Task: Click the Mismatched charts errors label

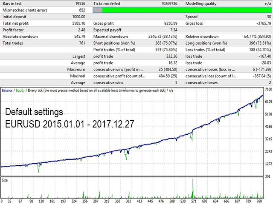Action: pyautogui.click(x=25, y=10)
